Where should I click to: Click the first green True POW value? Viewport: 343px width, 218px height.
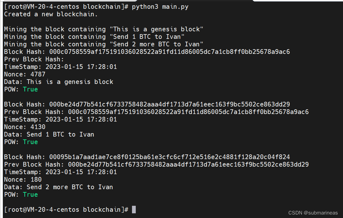click(x=30, y=89)
